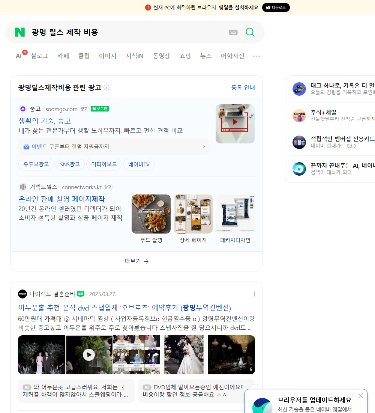Open the three-dot menu on the 다이렉트 결혼준비 post
Viewport: 375px width, 413px height.
(254, 294)
